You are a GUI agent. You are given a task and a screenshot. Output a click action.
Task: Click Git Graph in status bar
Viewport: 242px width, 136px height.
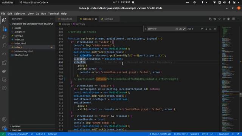(x=53, y=134)
